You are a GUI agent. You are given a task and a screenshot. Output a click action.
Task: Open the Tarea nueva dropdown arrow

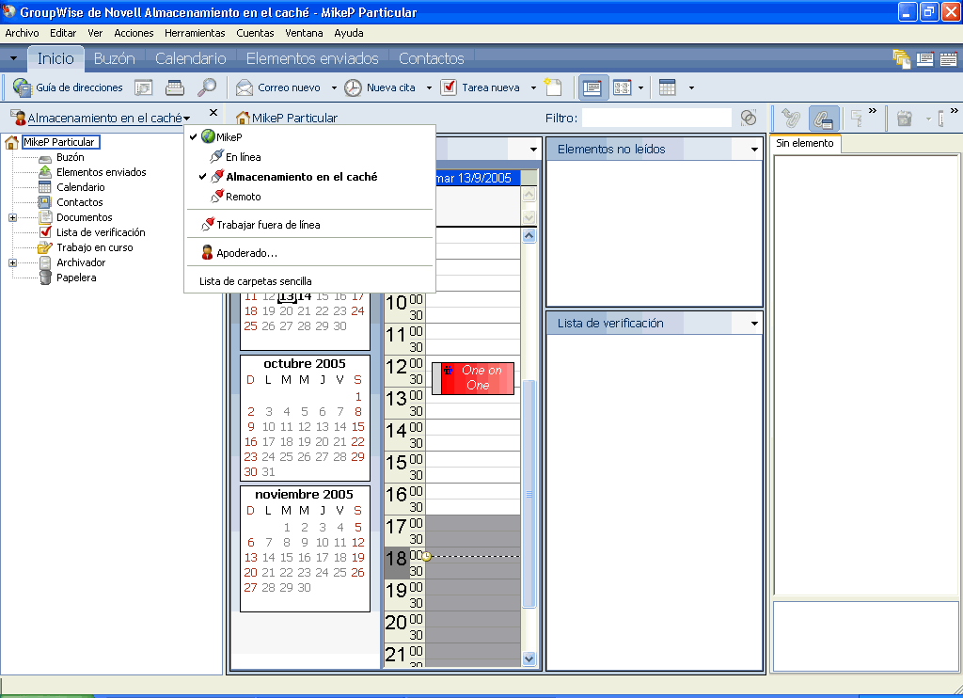[533, 87]
